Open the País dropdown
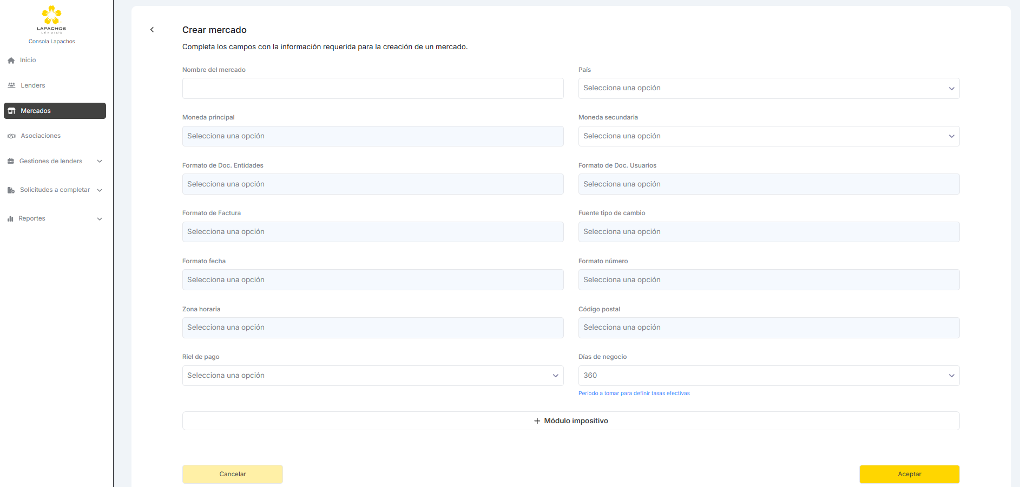The height and width of the screenshot is (487, 1020). (768, 88)
